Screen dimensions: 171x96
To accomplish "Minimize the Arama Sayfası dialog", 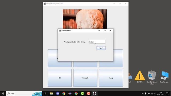I will (x=99, y=31).
